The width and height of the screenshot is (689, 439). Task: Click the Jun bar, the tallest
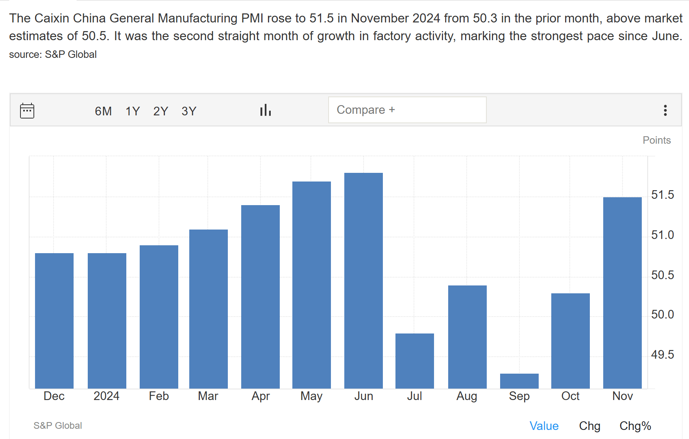(364, 281)
